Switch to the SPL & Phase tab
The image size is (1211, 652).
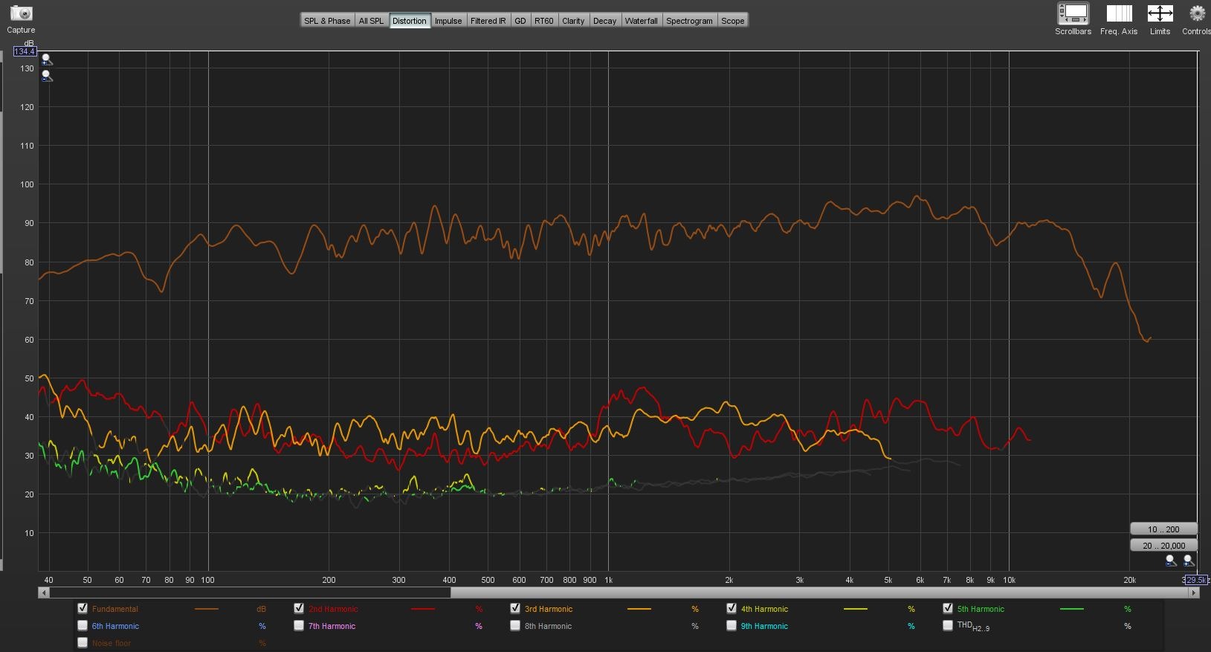coord(327,21)
